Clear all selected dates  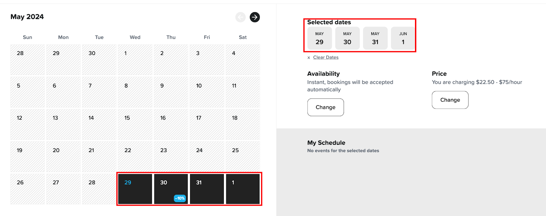pos(326,58)
